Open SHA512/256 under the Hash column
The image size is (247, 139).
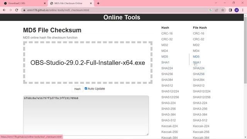pyautogui.click(x=170, y=97)
